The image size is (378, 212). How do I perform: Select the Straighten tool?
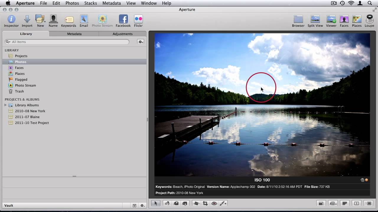click(196, 203)
